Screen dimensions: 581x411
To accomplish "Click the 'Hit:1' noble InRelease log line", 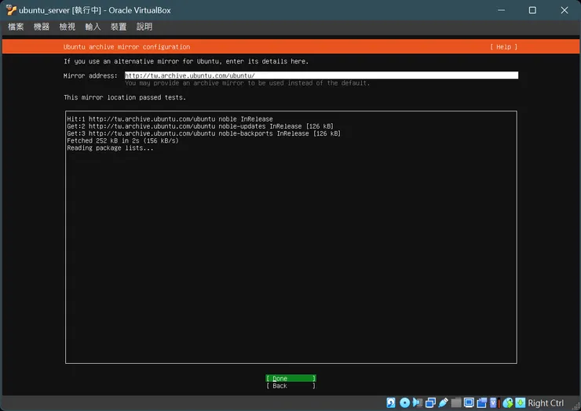I will (170, 119).
